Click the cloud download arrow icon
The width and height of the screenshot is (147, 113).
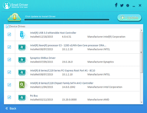coord(15,17)
